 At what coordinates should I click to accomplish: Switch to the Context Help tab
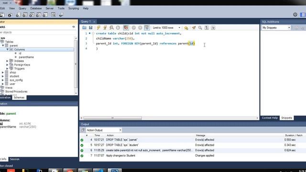(270, 118)
